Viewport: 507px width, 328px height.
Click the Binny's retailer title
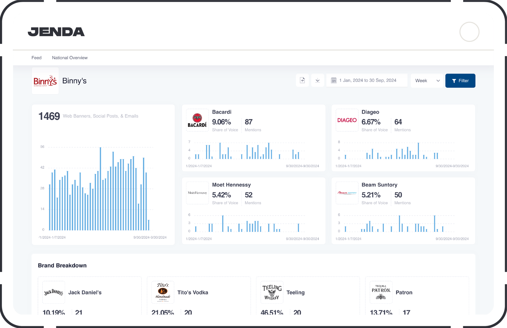pos(74,81)
